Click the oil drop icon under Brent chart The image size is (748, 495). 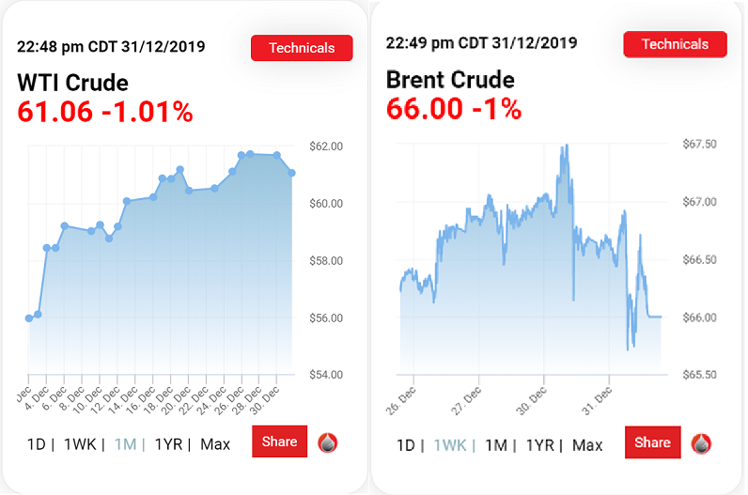tap(701, 443)
